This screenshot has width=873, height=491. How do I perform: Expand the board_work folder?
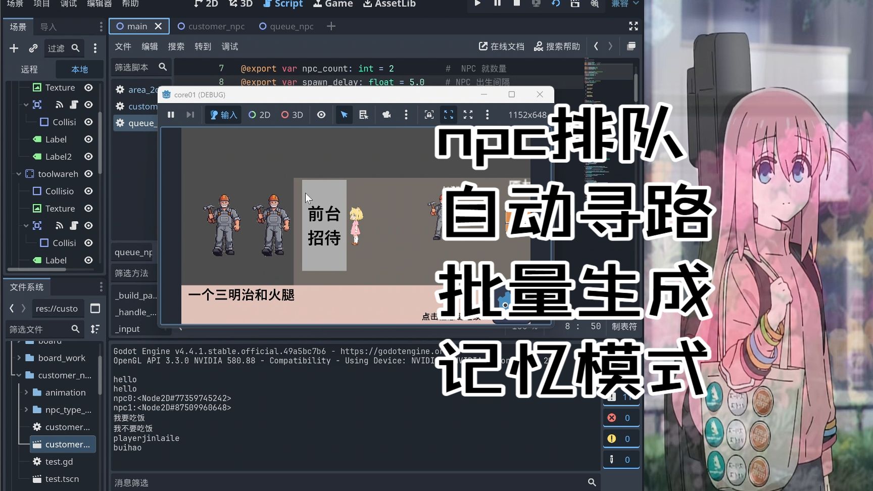tap(19, 358)
